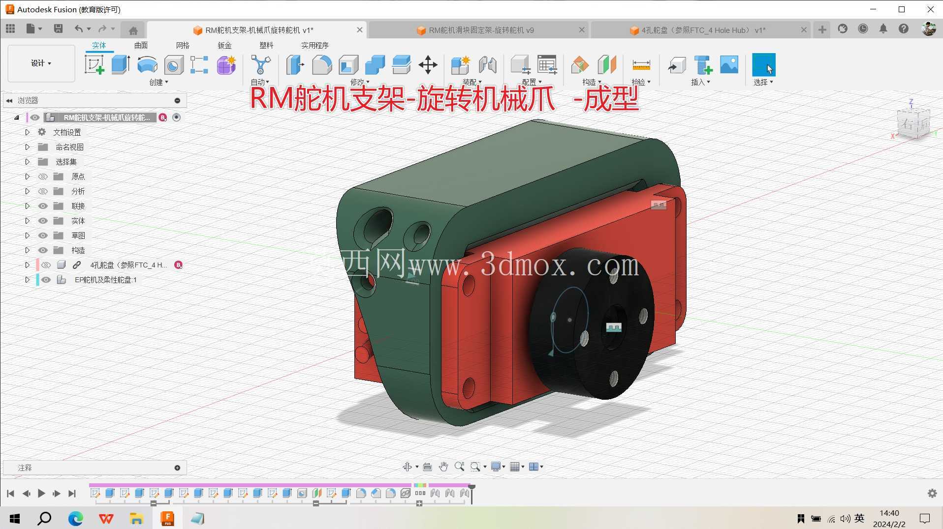Open timeline settings gear
The width and height of the screenshot is (943, 529).
(x=932, y=493)
